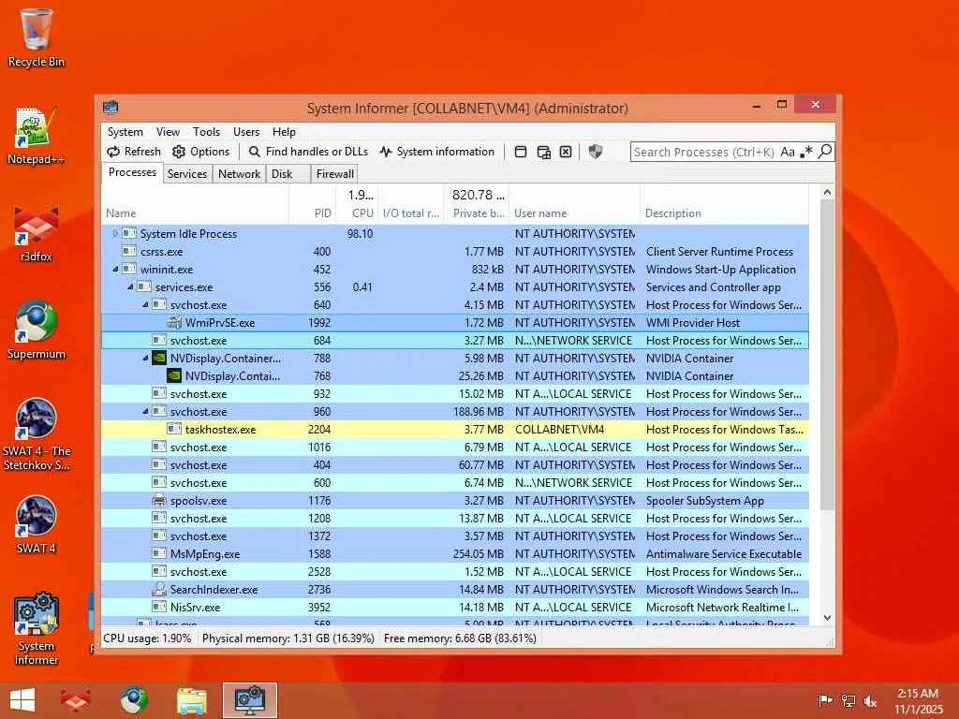This screenshot has height=719, width=959.
Task: Open r3dfox desktop shortcut
Action: click(37, 233)
